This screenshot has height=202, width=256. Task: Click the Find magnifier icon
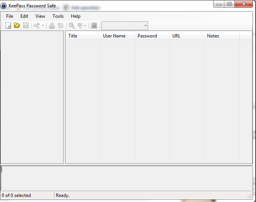[x=71, y=25]
